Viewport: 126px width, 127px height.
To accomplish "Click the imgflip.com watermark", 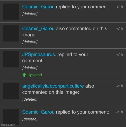I will pyautogui.click(x=8, y=125).
